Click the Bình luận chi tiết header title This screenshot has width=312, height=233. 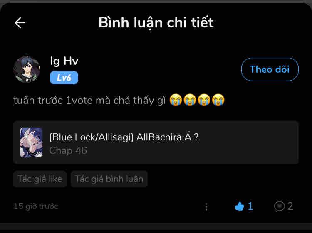[156, 23]
